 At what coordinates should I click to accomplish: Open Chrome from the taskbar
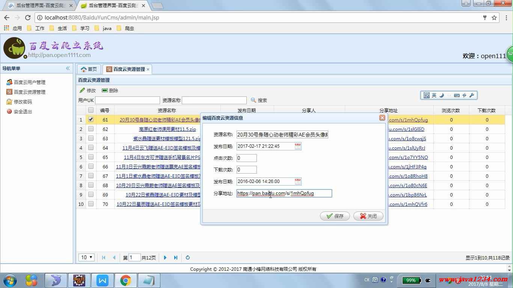[125, 280]
